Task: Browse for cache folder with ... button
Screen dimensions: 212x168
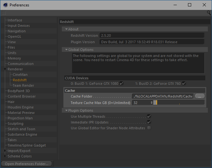Action: tap(200, 96)
